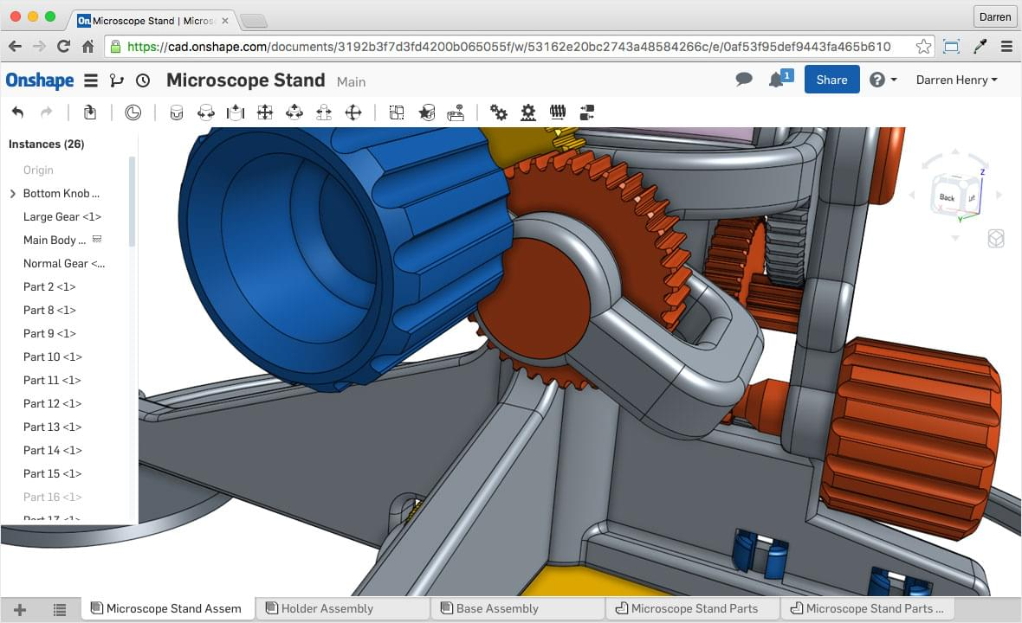Open the Darren Henry account menu
This screenshot has width=1022, height=623.
pyautogui.click(x=957, y=80)
